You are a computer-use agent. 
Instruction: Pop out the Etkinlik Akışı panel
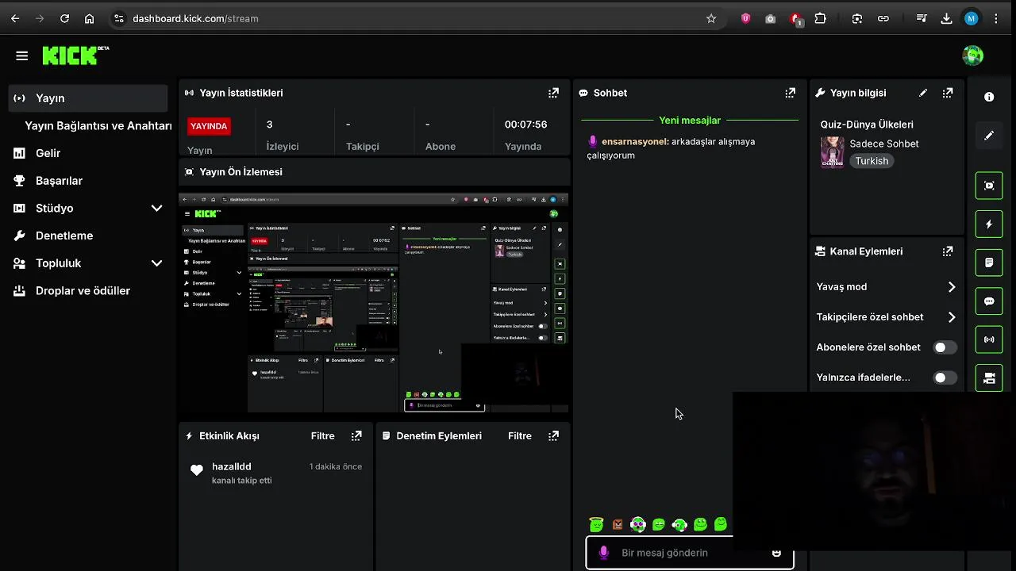click(x=356, y=435)
